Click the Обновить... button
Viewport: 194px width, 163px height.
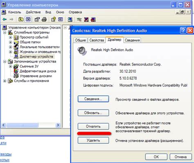pos(93,113)
